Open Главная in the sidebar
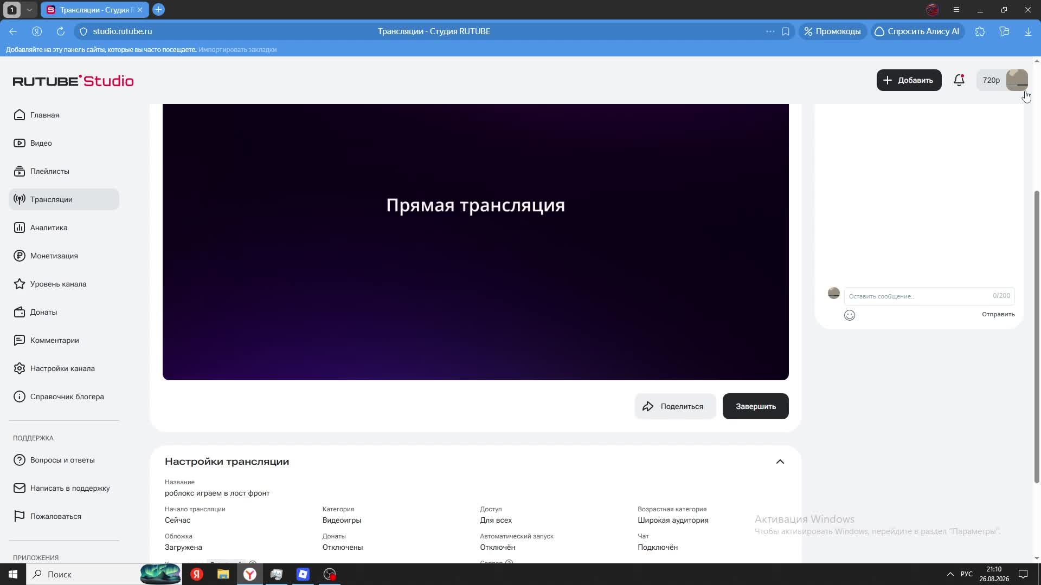1041x585 pixels. [64, 115]
